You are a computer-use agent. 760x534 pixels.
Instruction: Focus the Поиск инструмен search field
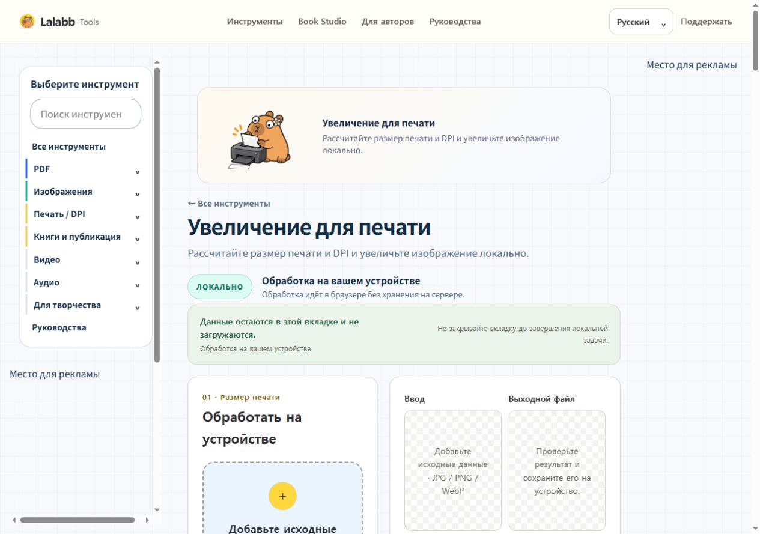pyautogui.click(x=85, y=114)
